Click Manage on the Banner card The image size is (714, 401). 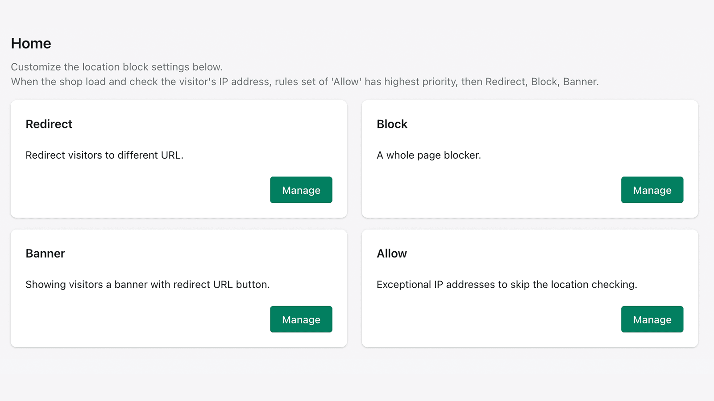coord(301,319)
